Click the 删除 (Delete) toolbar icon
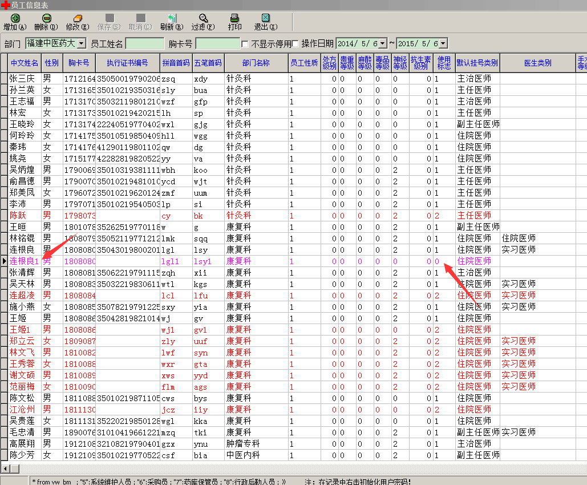Screen dimensions: 587x485 coord(46,19)
